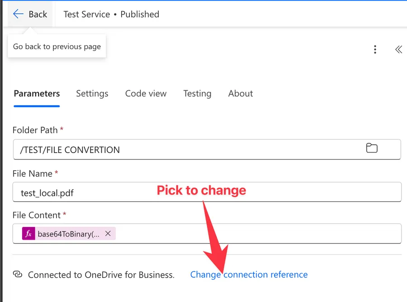The image size is (407, 302).
Task: Click the Connected to OneDrive for Business text
Action: (101, 274)
